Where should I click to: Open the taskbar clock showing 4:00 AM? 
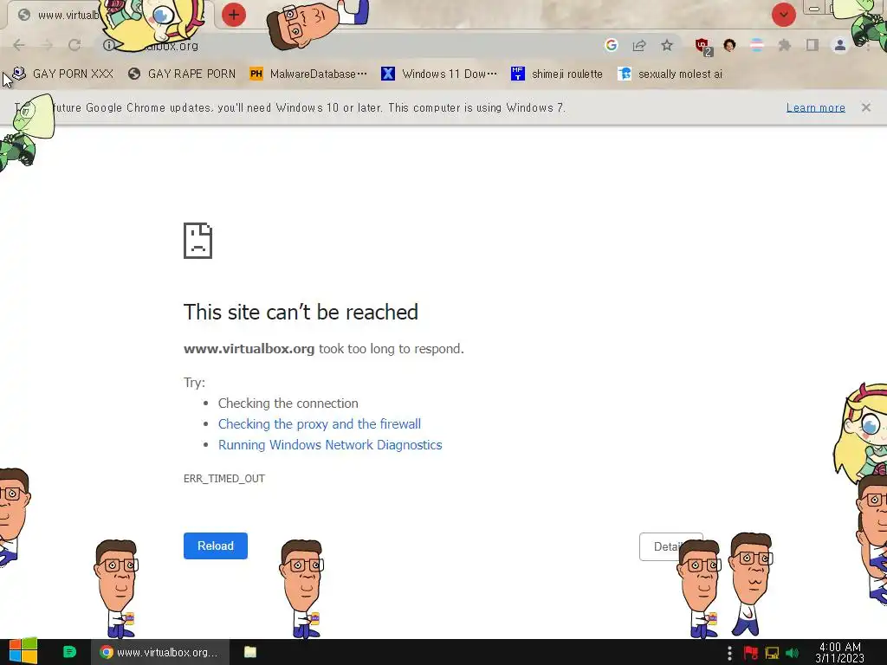pyautogui.click(x=840, y=653)
